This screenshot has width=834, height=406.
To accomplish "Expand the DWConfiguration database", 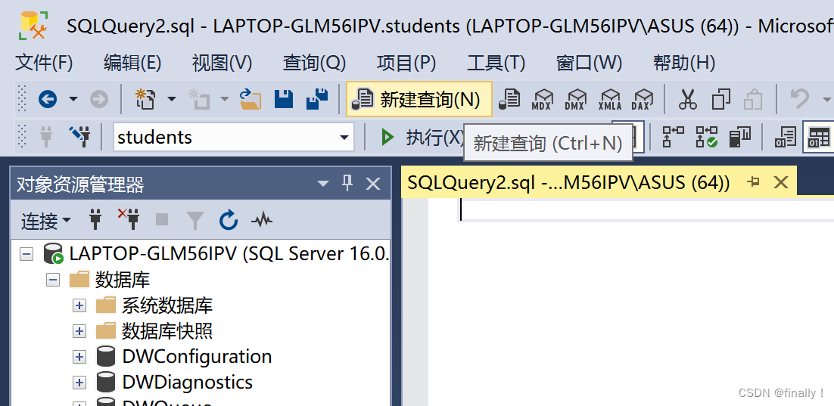I will (x=79, y=357).
